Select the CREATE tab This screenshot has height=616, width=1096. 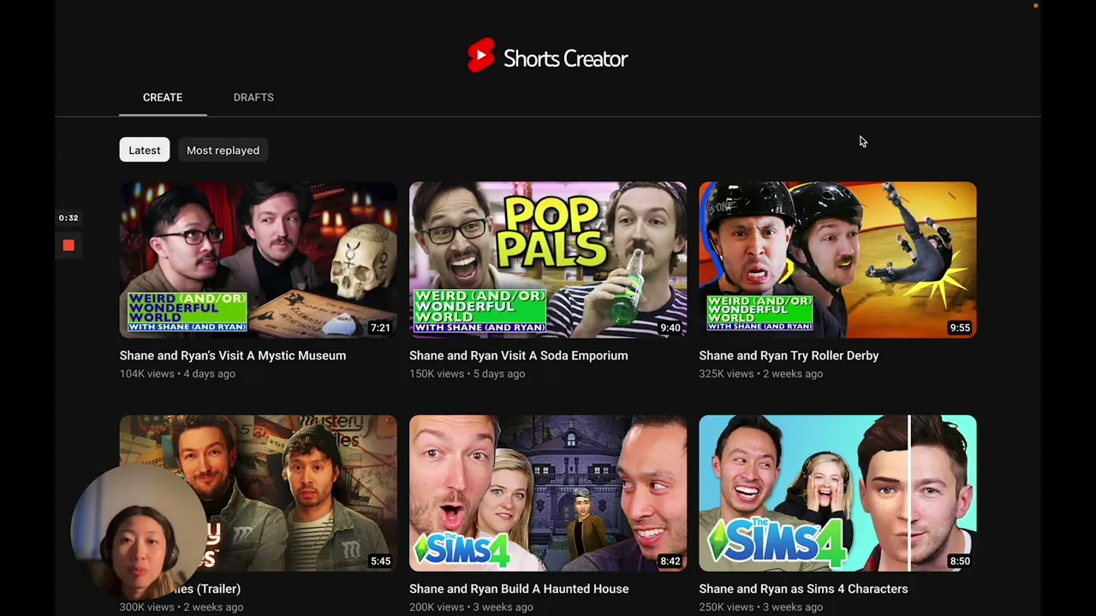163,98
